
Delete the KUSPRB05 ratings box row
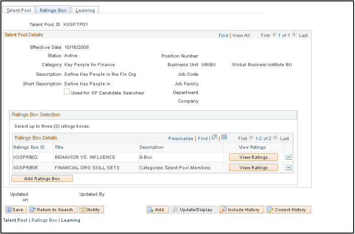pos(288,168)
